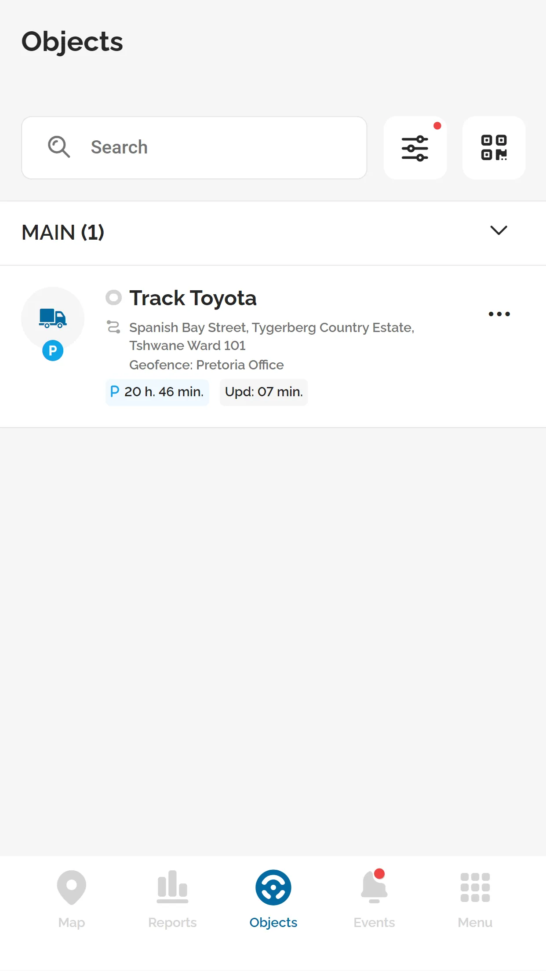Viewport: 546px width, 971px height.
Task: Open the three-dot menu for Track Toyota
Action: pos(499,314)
